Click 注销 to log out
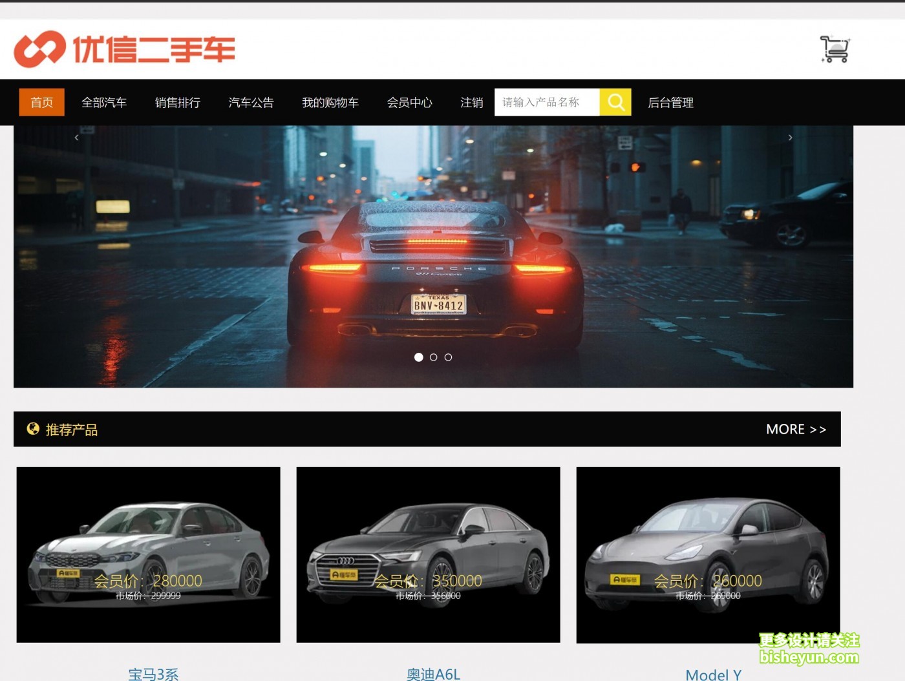 [x=472, y=102]
